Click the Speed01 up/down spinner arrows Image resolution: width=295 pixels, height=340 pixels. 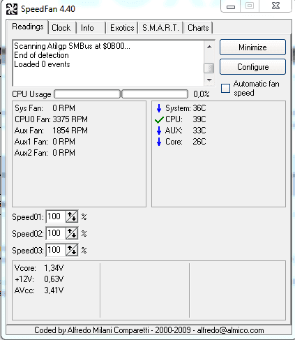[x=72, y=216]
